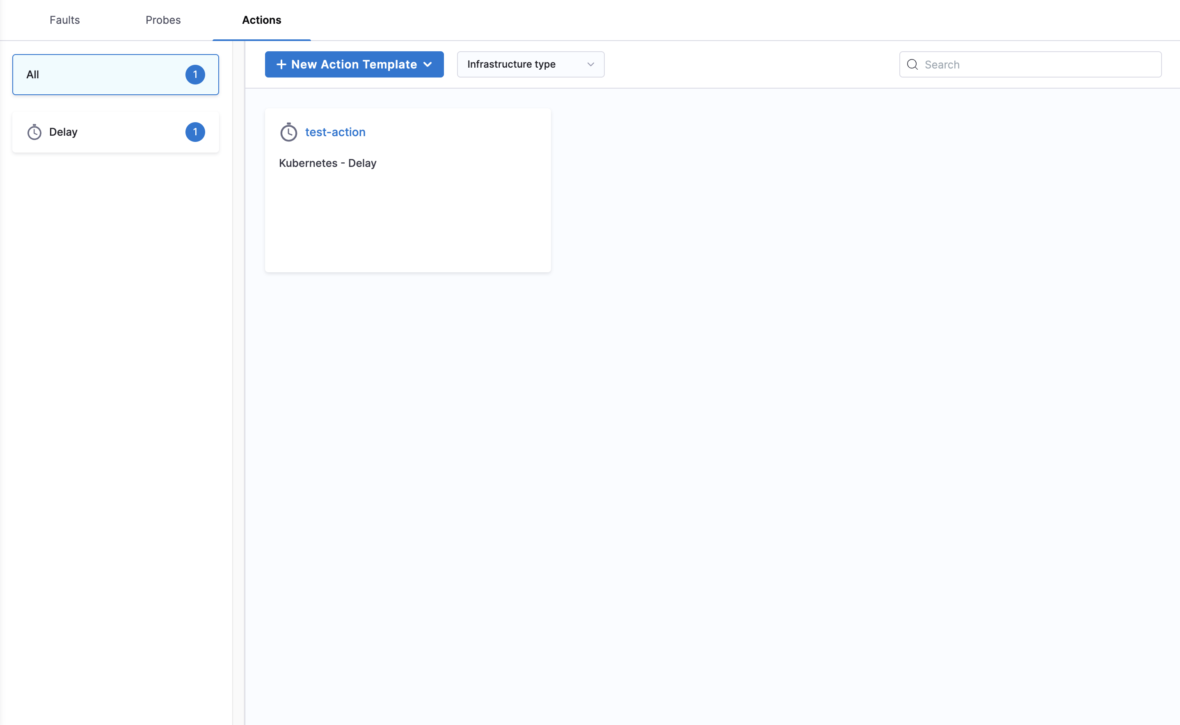Select the Actions tab

point(261,20)
